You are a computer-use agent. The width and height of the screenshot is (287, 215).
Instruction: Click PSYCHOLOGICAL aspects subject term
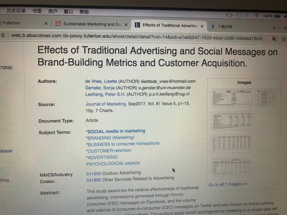point(113,163)
